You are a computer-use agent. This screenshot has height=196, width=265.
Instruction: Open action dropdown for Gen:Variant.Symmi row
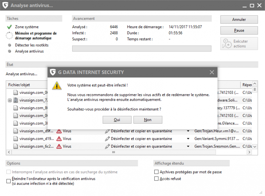tap(188, 138)
